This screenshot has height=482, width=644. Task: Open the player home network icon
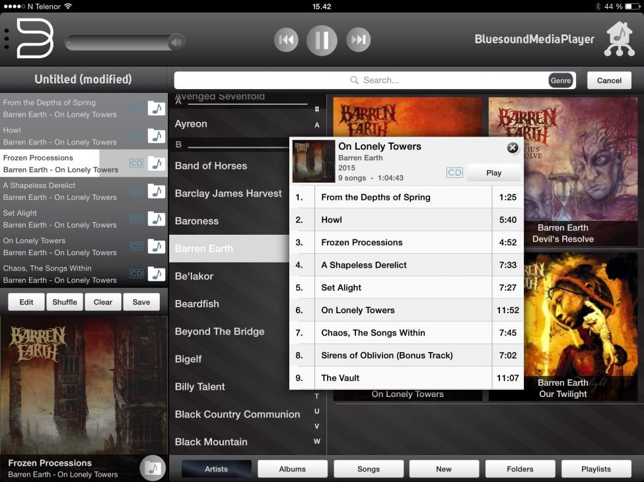tap(620, 39)
